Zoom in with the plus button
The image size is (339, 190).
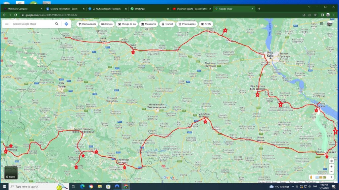(331, 167)
